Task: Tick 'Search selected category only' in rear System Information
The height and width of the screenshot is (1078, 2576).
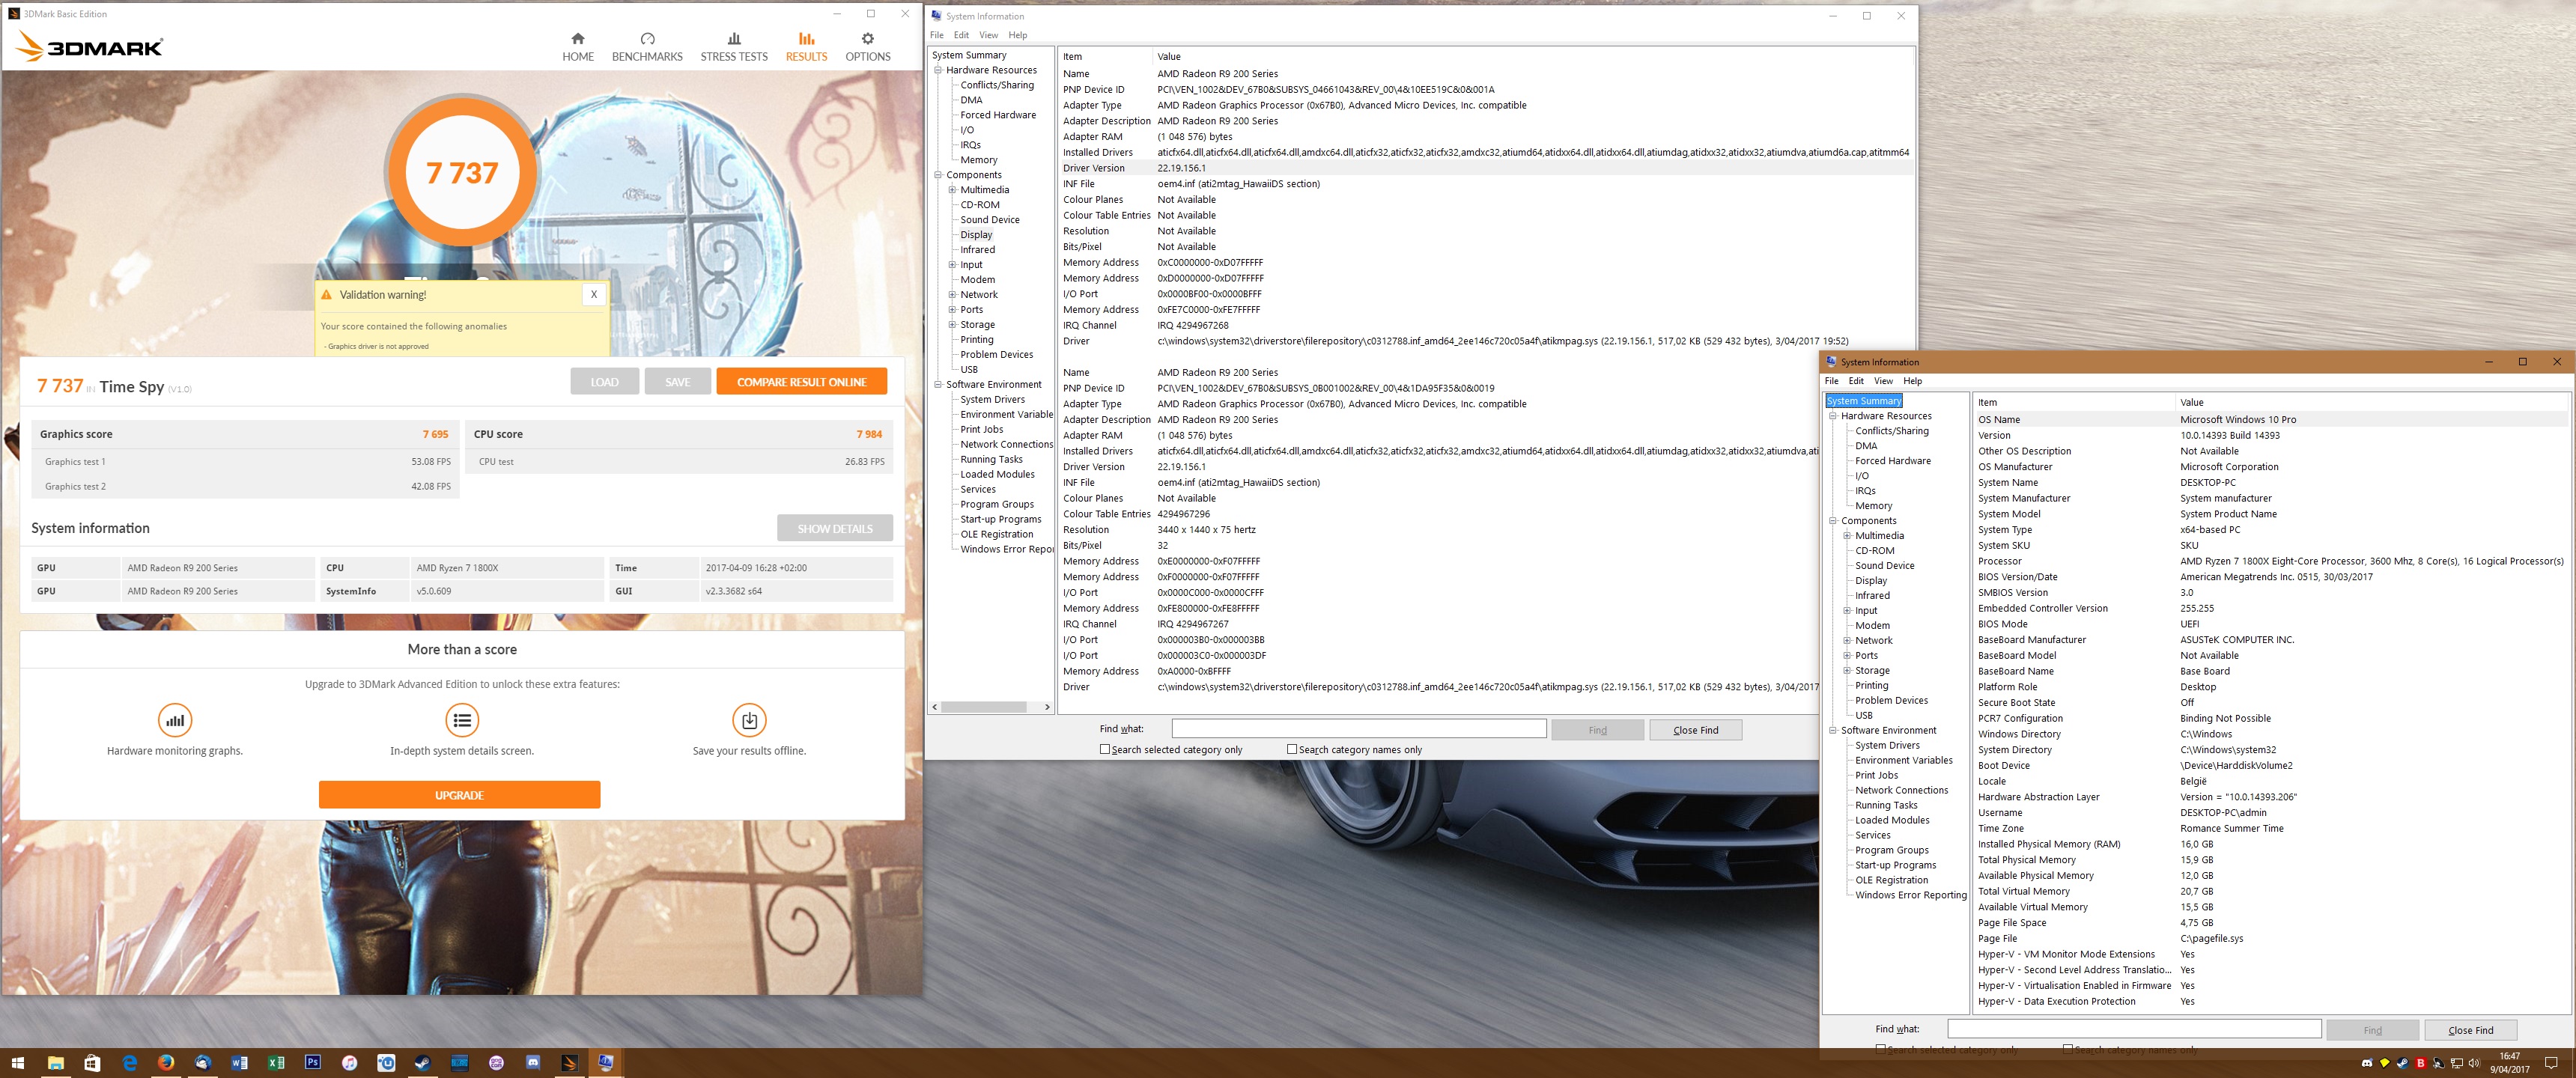Action: coord(1105,749)
